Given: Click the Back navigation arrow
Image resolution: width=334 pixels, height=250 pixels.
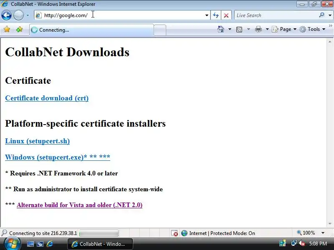Looking at the screenshot, I should [x=6, y=15].
